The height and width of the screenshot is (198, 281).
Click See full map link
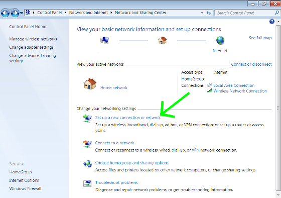pos(260,38)
